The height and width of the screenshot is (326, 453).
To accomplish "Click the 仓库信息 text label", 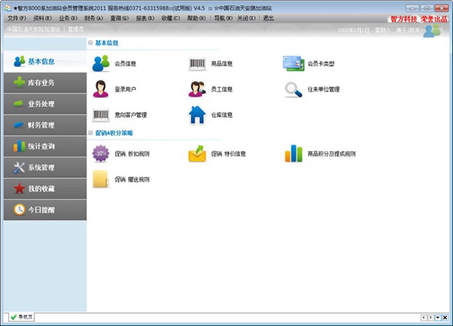I will [222, 115].
